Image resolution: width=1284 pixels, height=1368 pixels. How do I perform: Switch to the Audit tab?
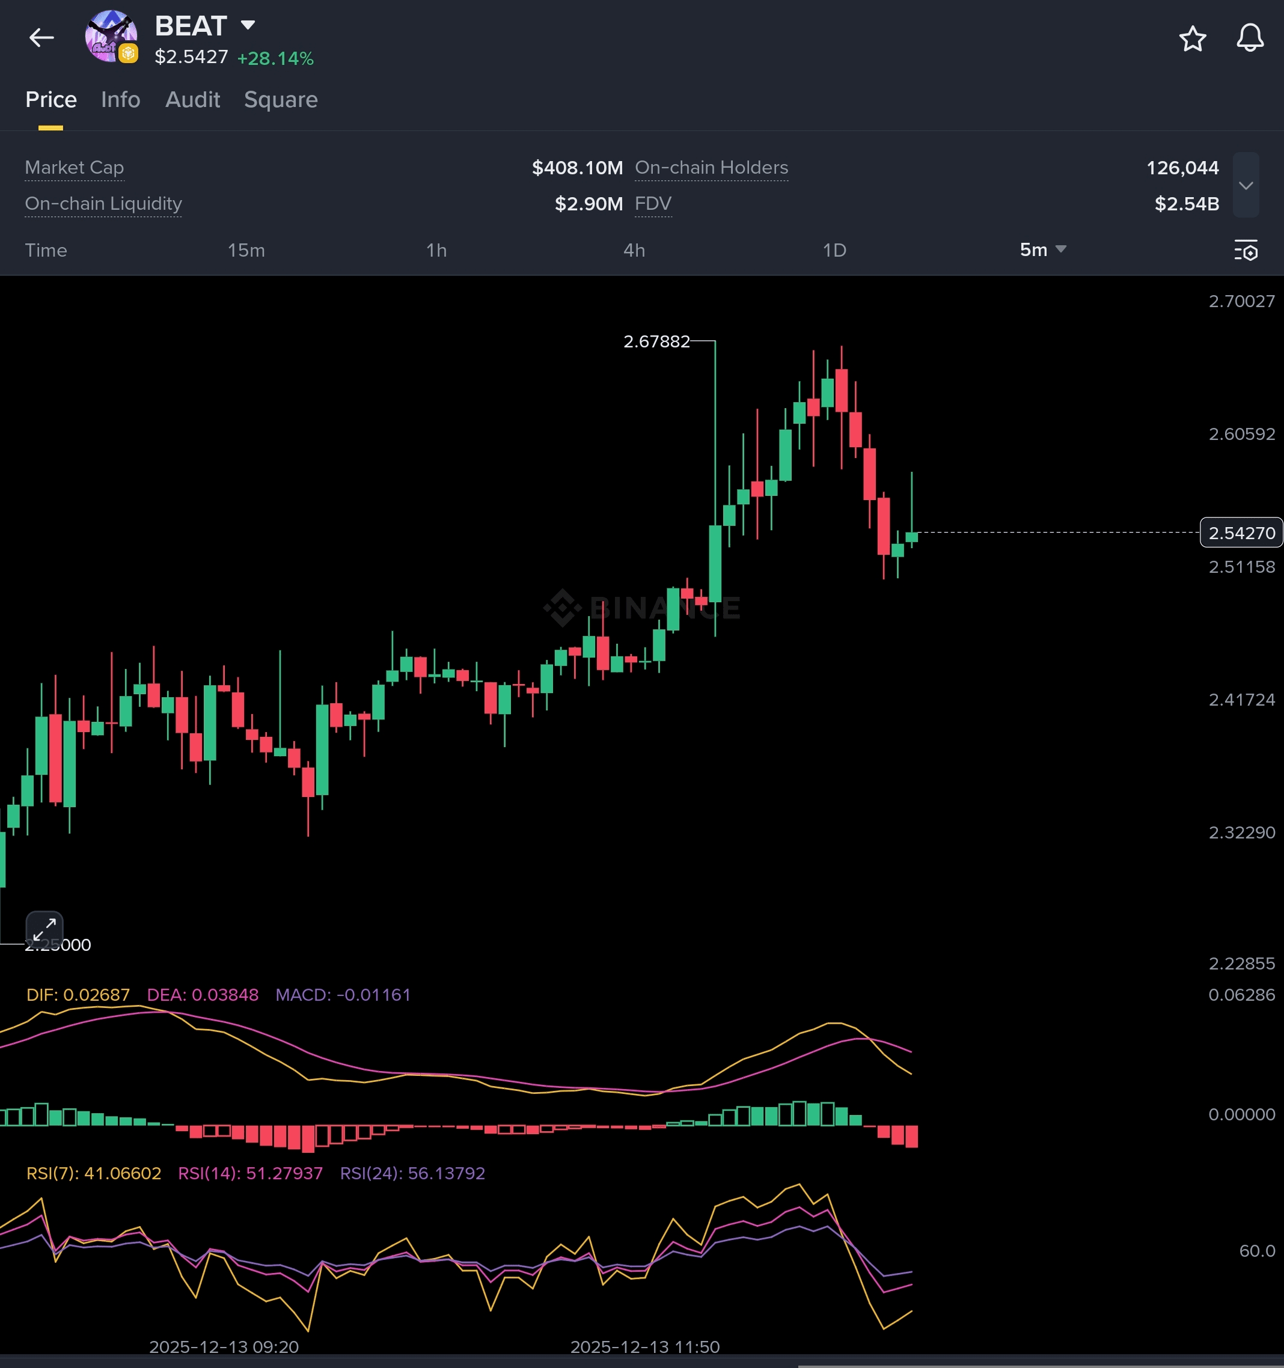[193, 100]
